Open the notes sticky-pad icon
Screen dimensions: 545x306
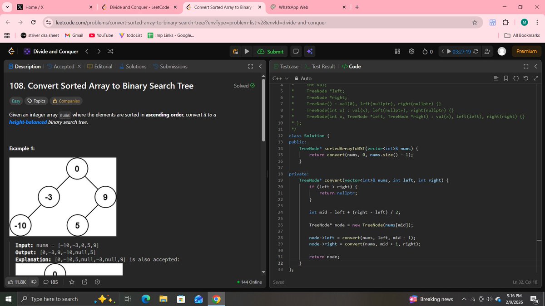(x=296, y=51)
